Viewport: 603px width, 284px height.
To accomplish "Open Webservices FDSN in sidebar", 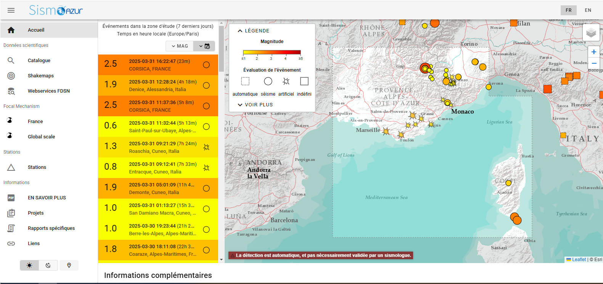I will [48, 91].
